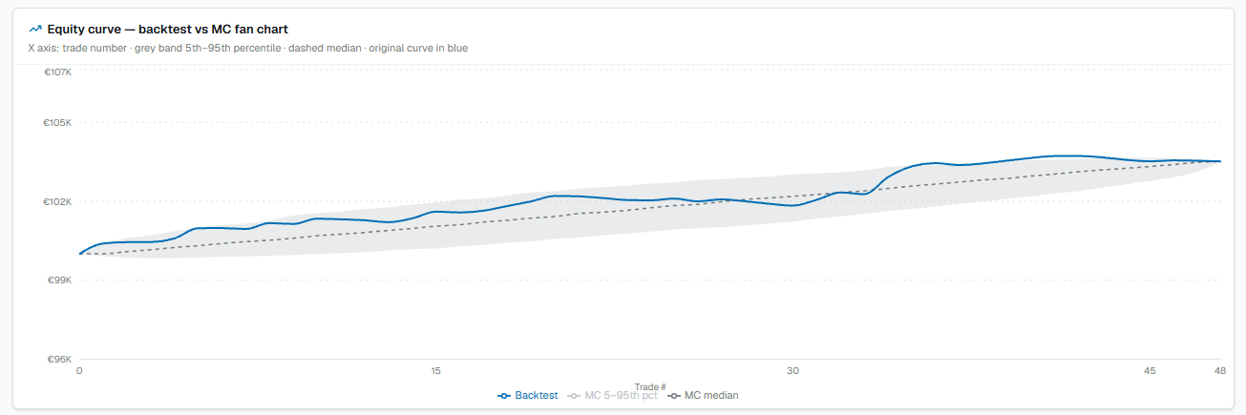Click the blue Backtest legend marker
The width and height of the screenshot is (1246, 415).
pyautogui.click(x=504, y=395)
